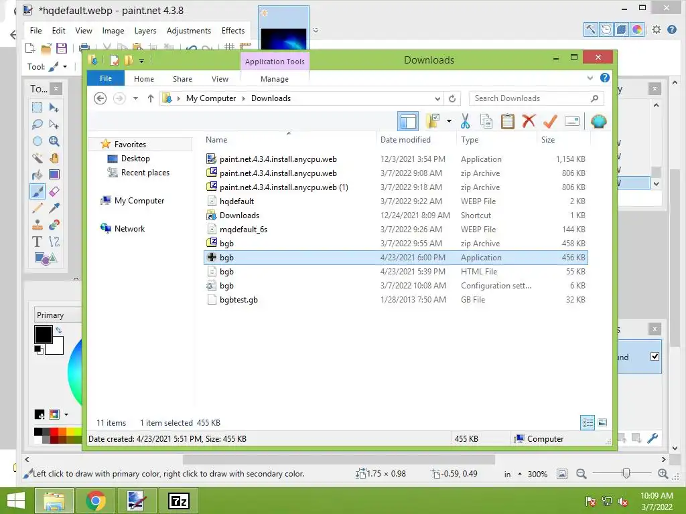Select the Magic Wand tool

[x=38, y=158]
